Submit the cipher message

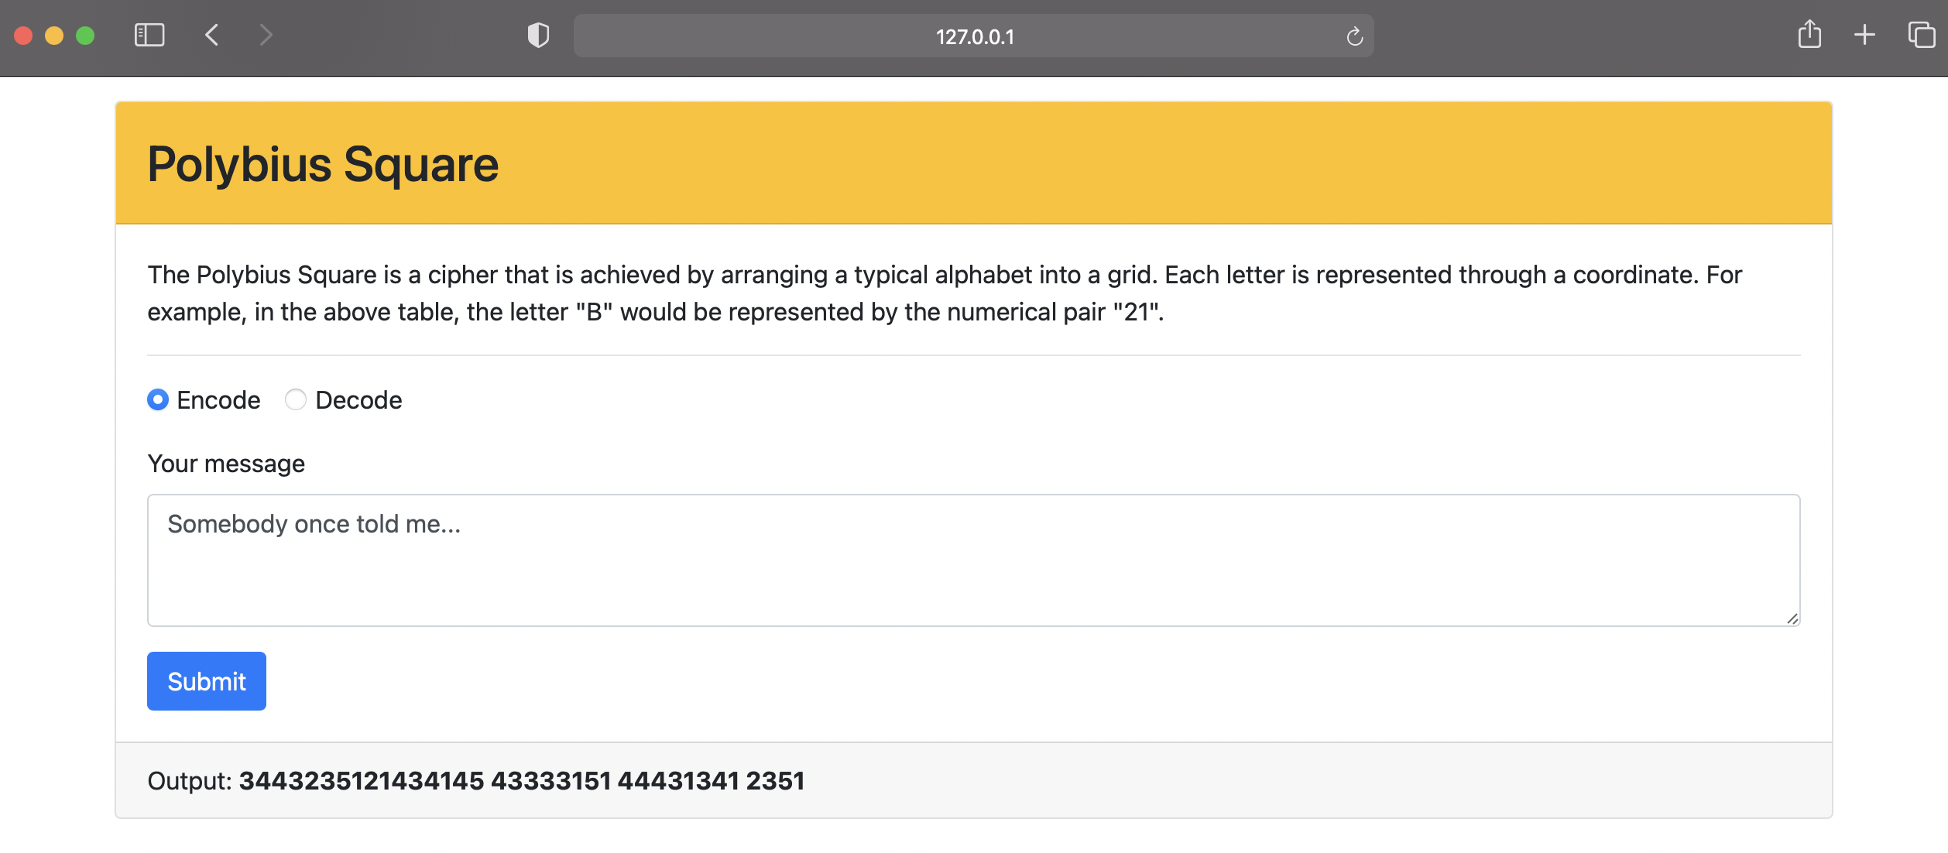pos(205,681)
